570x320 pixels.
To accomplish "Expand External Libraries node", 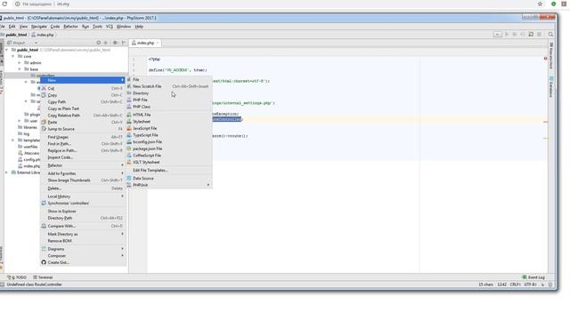I will pyautogui.click(x=7, y=172).
